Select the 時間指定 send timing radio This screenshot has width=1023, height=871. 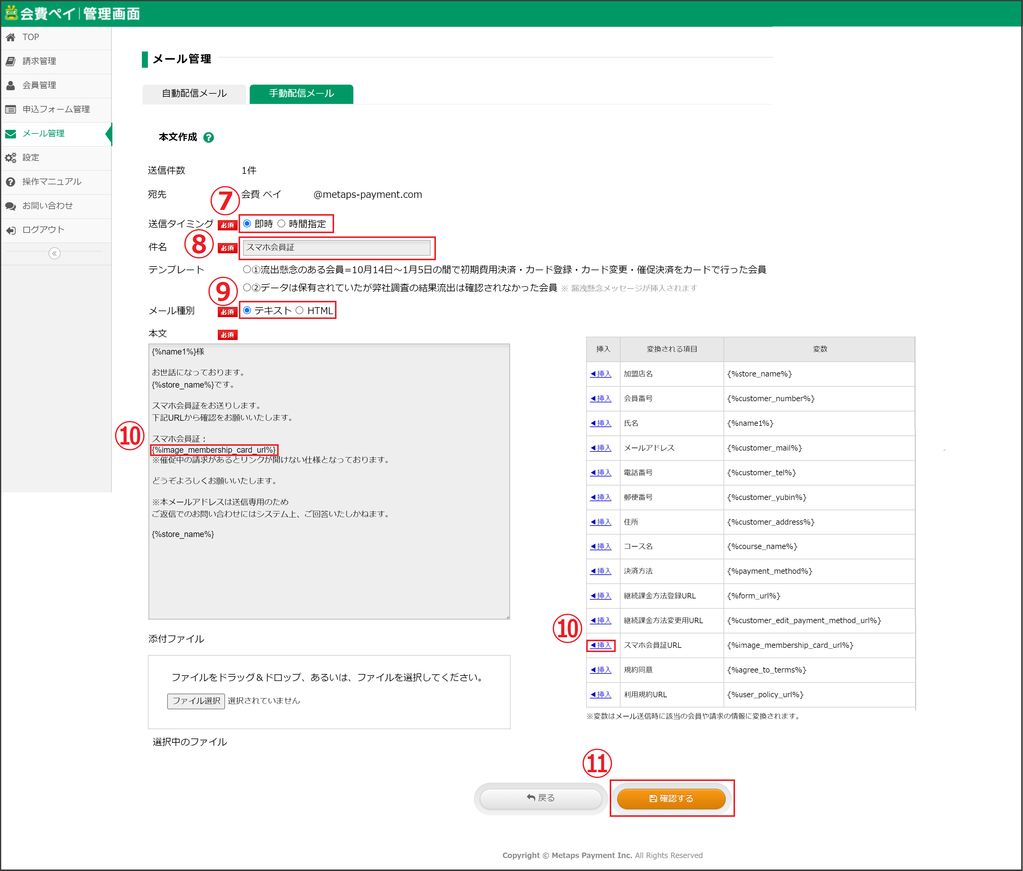pyautogui.click(x=281, y=224)
